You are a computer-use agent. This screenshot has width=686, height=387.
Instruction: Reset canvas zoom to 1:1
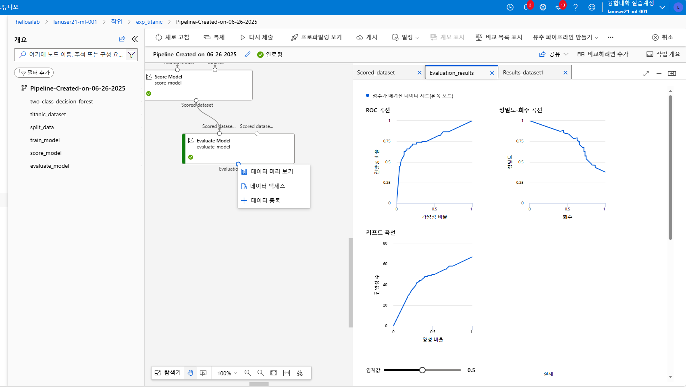click(x=287, y=373)
